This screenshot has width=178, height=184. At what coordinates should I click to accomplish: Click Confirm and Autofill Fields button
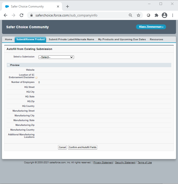[82, 147]
